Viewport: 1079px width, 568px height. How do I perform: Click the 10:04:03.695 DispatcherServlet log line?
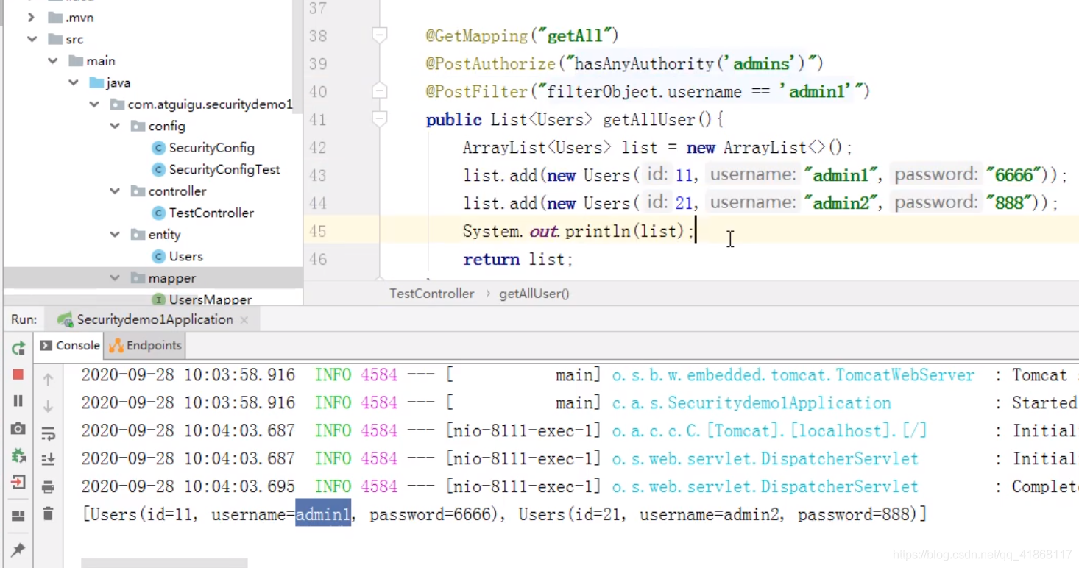579,486
